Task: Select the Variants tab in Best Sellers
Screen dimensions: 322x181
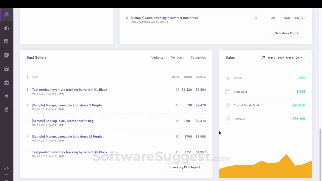Action: pyautogui.click(x=157, y=57)
